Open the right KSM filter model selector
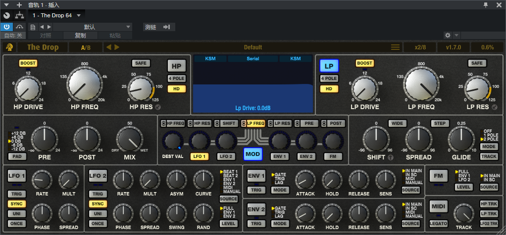 pos(295,59)
